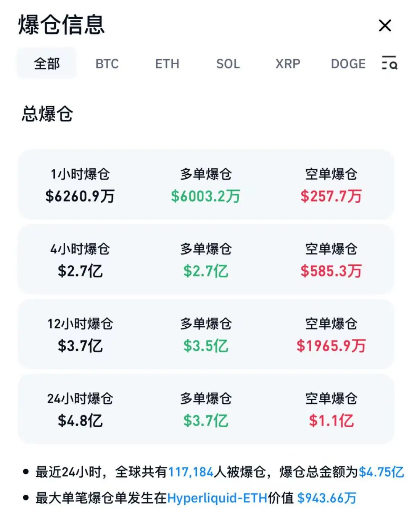Select the DOGE tab
The width and height of the screenshot is (412, 518).
pyautogui.click(x=348, y=63)
